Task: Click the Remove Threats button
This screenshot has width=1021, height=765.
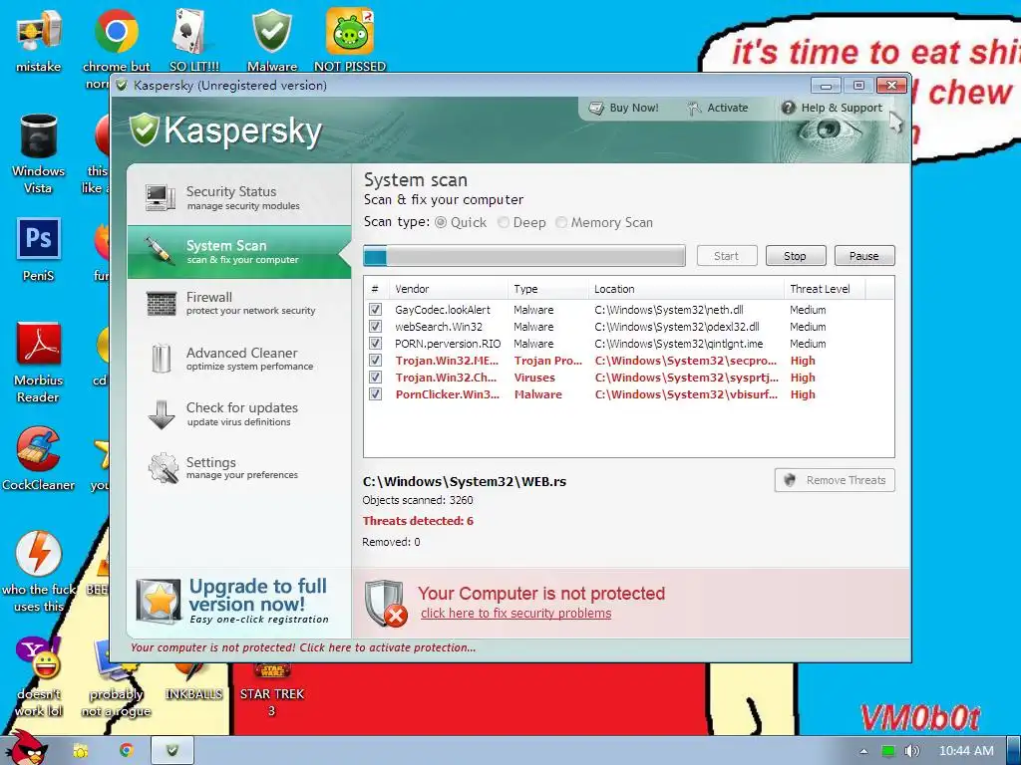Action: pos(835,480)
